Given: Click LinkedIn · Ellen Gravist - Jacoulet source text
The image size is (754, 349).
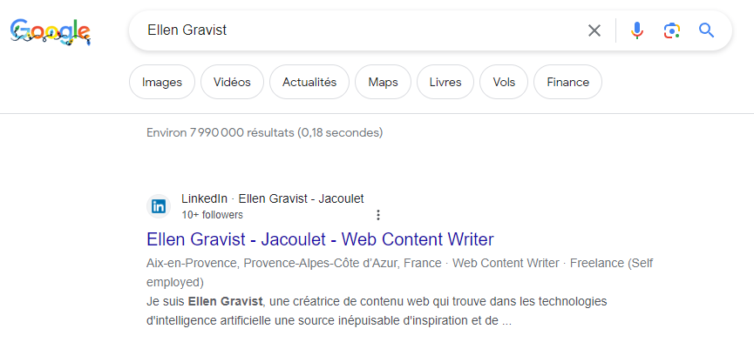Looking at the screenshot, I should tap(273, 198).
